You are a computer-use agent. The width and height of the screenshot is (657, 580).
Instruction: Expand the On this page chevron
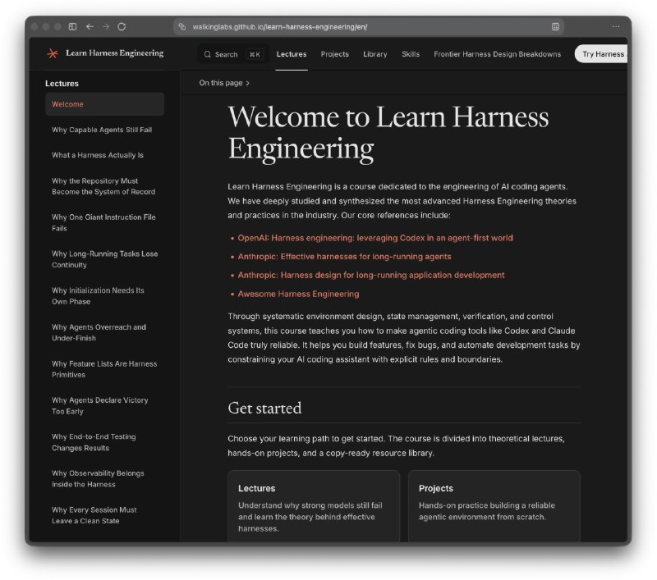(x=248, y=84)
